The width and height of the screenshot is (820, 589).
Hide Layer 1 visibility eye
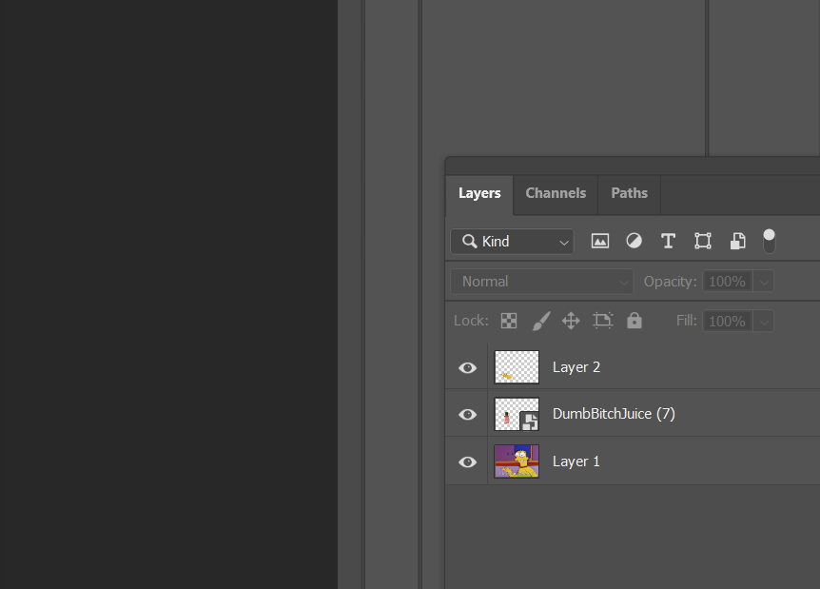[467, 461]
